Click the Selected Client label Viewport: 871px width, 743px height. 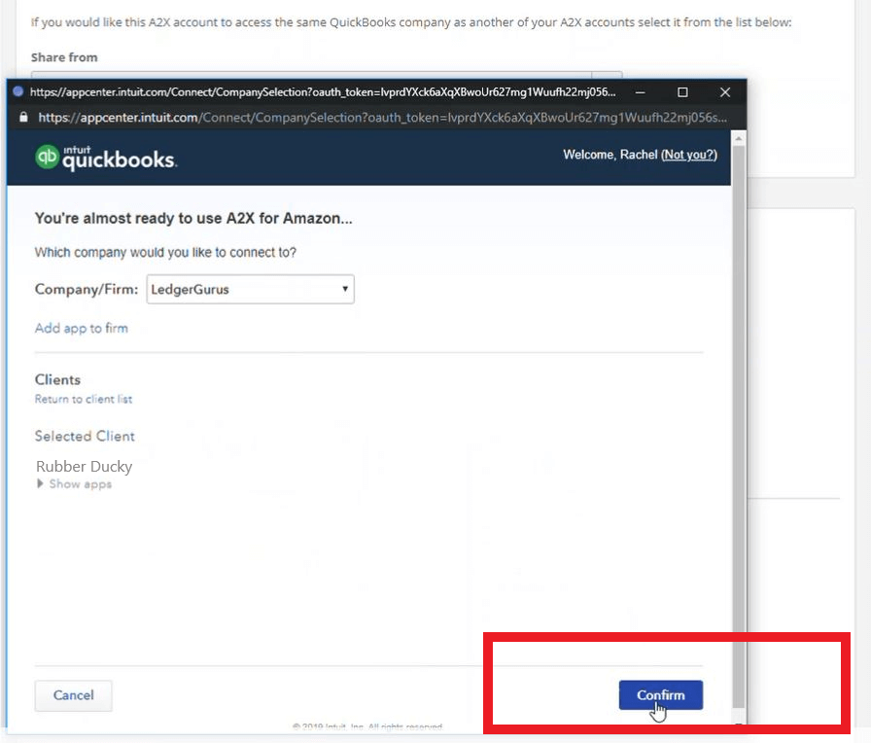click(x=85, y=436)
